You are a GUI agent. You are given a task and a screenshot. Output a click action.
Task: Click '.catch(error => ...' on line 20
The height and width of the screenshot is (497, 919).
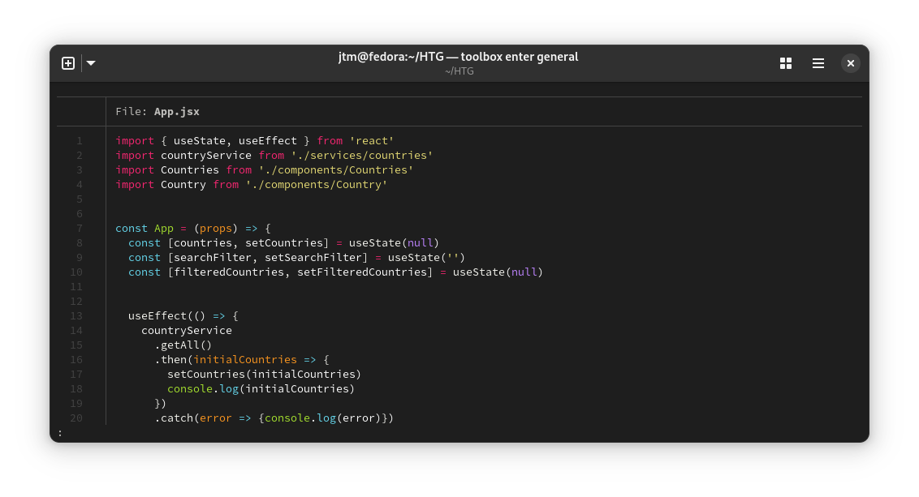pyautogui.click(x=274, y=418)
